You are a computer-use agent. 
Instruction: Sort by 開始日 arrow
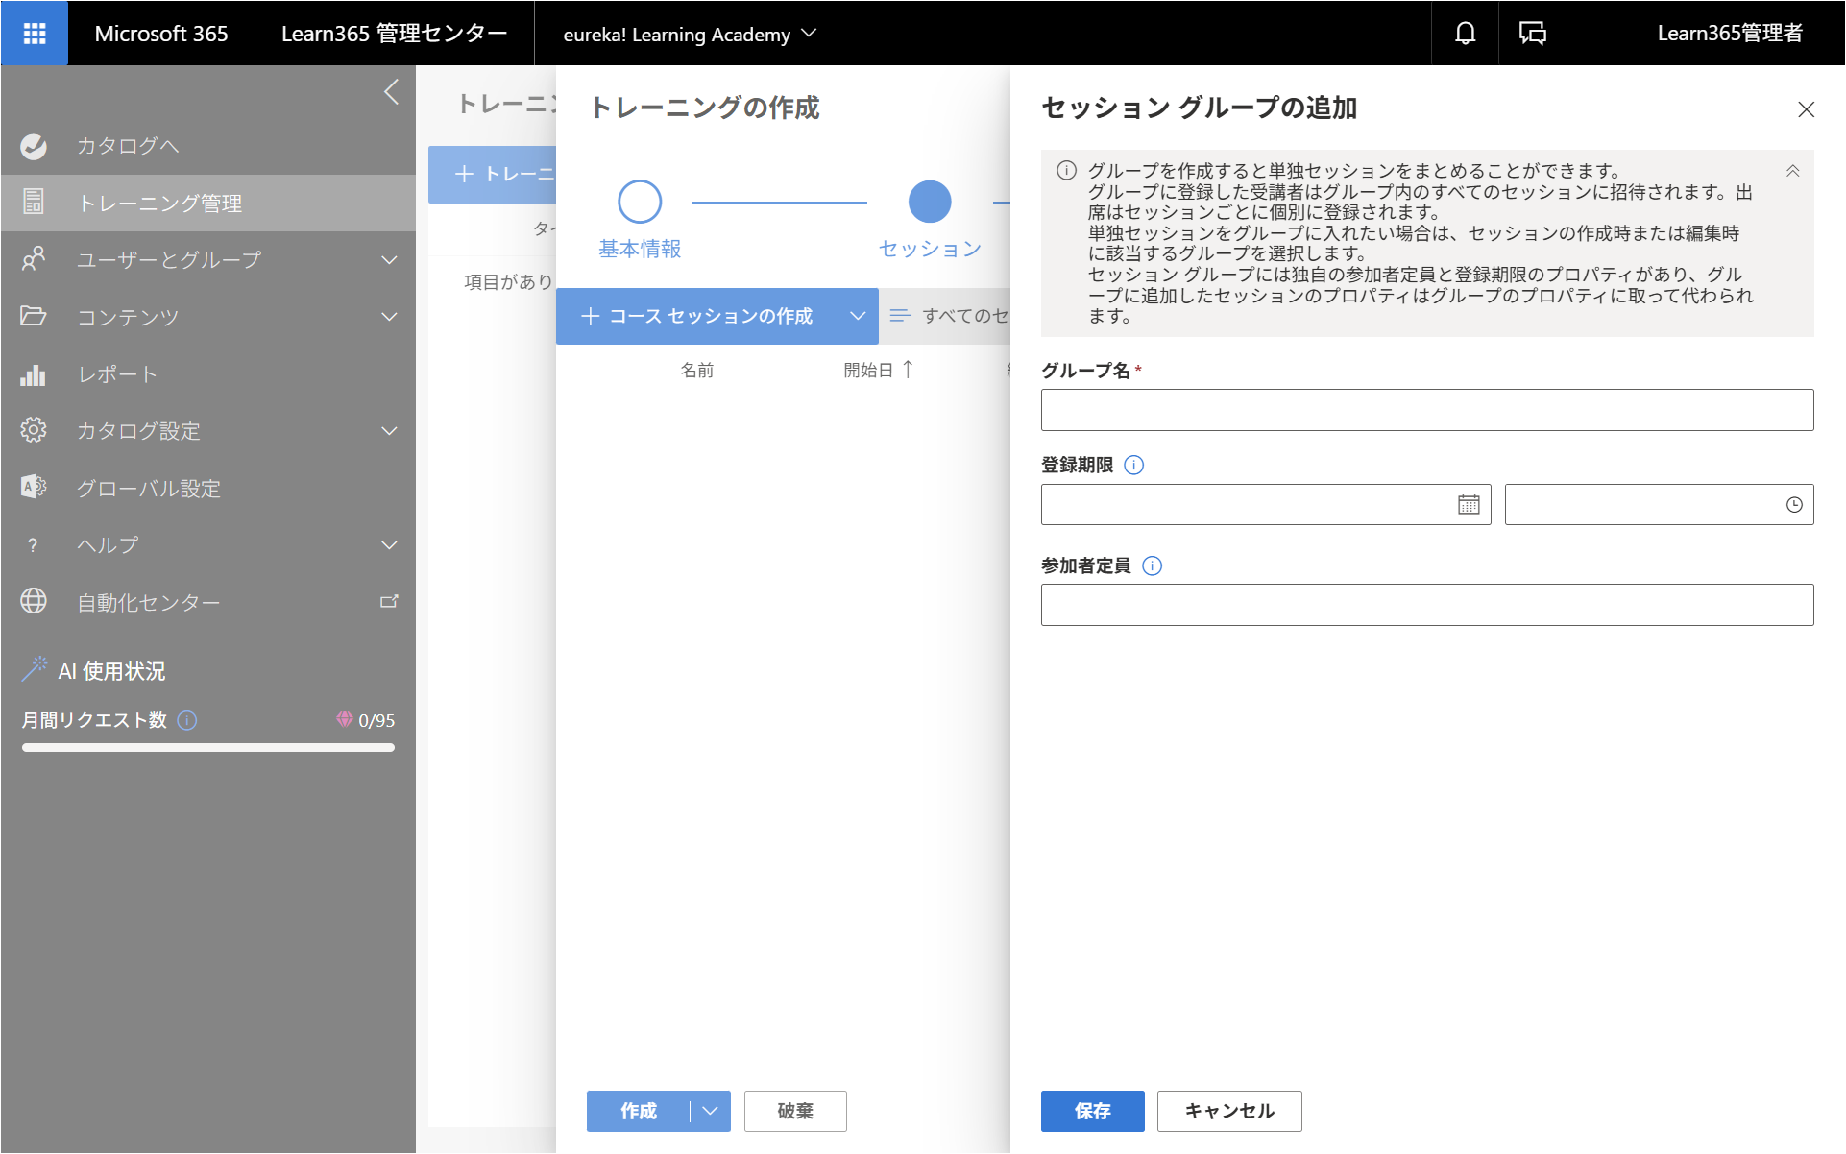tap(908, 370)
